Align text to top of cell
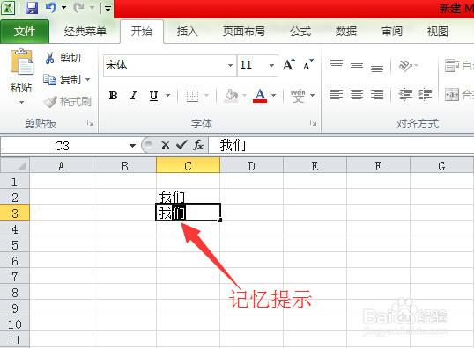 337,64
